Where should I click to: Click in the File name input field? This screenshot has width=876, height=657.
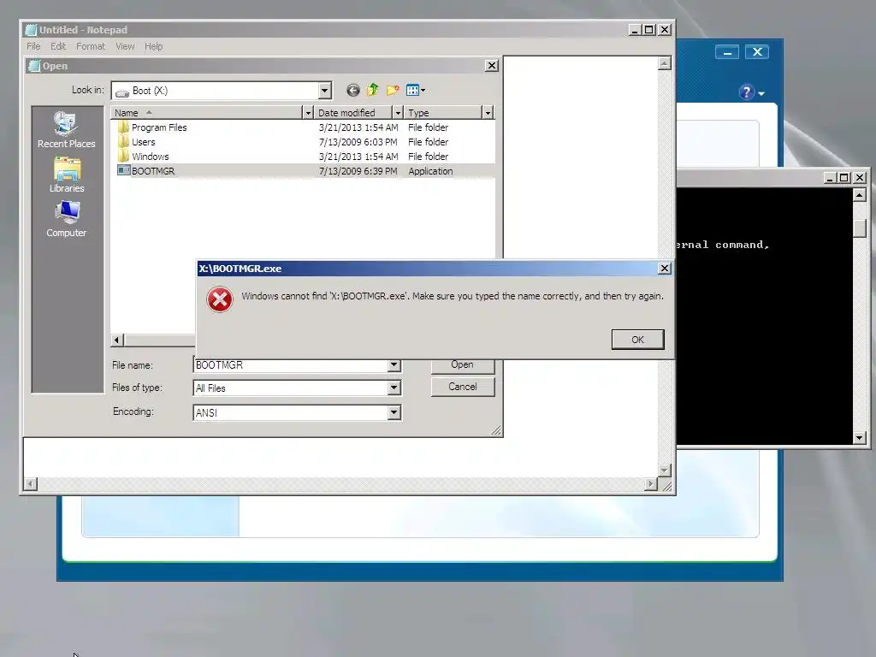pyautogui.click(x=291, y=364)
